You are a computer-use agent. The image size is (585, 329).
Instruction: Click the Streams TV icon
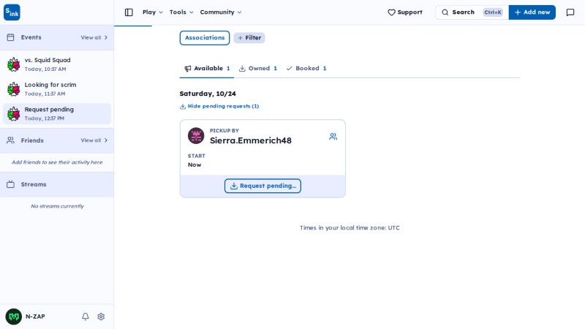click(10, 184)
